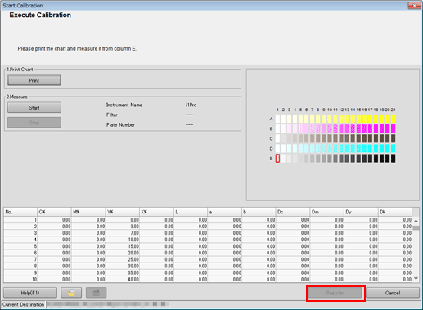Click the disabled Stop button
The image size is (423, 310).
click(x=34, y=123)
